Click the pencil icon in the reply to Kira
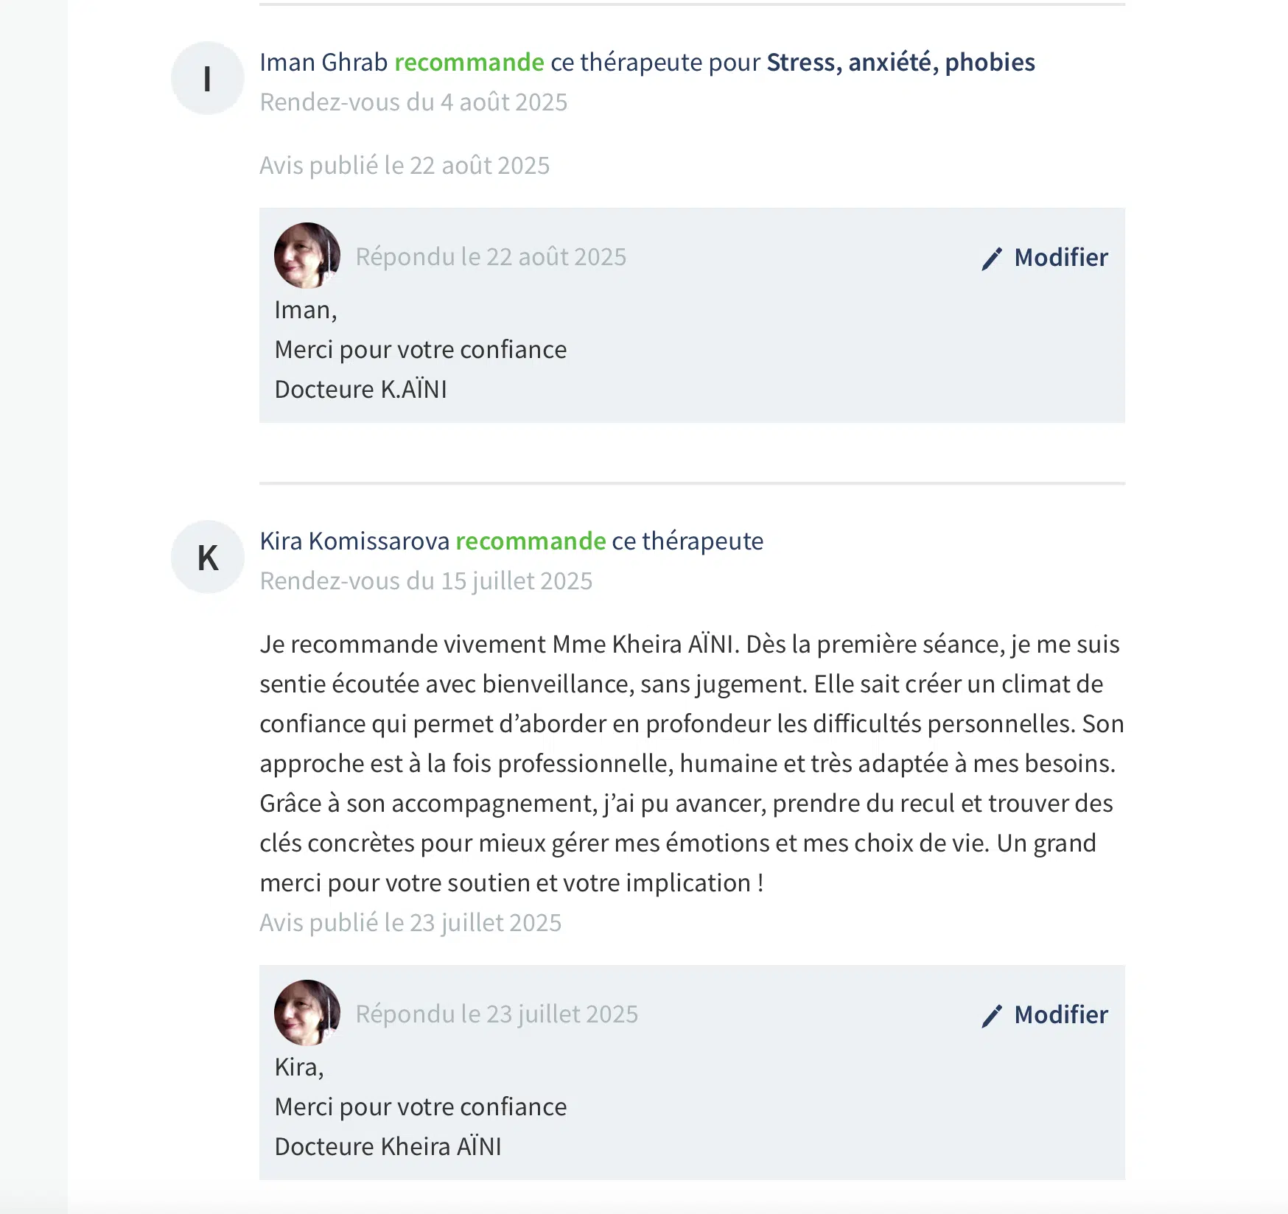The image size is (1288, 1214). click(x=992, y=1016)
